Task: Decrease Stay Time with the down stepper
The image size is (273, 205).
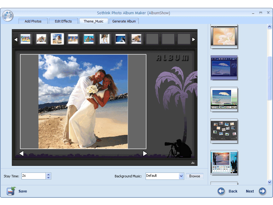Action: coord(48,178)
